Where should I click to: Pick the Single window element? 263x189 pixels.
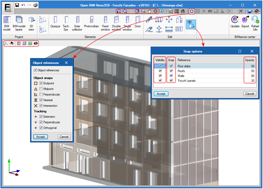(127, 23)
